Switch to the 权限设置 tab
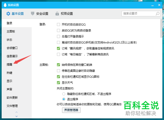164x120 pixels. pos(64,14)
